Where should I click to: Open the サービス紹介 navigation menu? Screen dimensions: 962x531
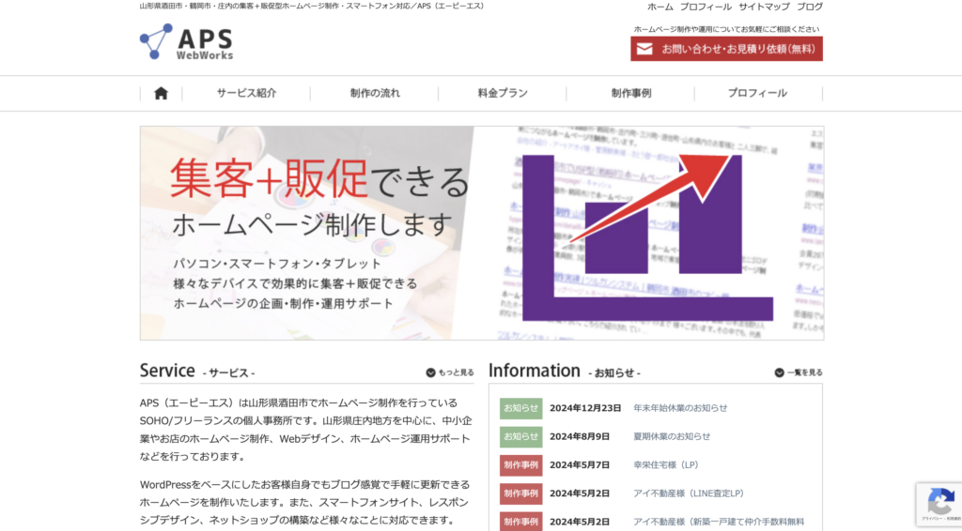[x=246, y=93]
